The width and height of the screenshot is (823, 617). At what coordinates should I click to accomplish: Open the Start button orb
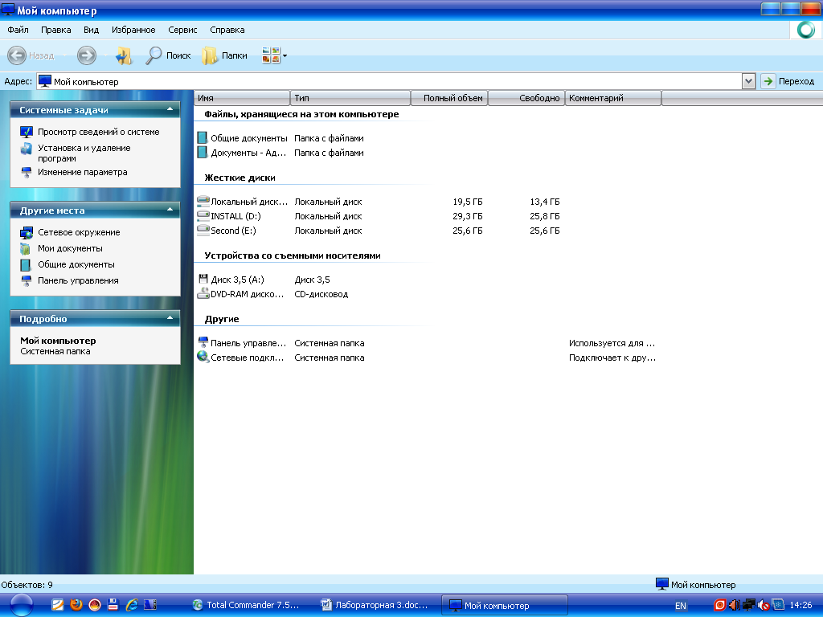coord(22,605)
